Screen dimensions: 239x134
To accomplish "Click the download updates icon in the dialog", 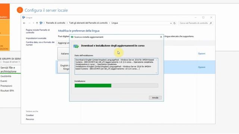I will click(x=76, y=46).
